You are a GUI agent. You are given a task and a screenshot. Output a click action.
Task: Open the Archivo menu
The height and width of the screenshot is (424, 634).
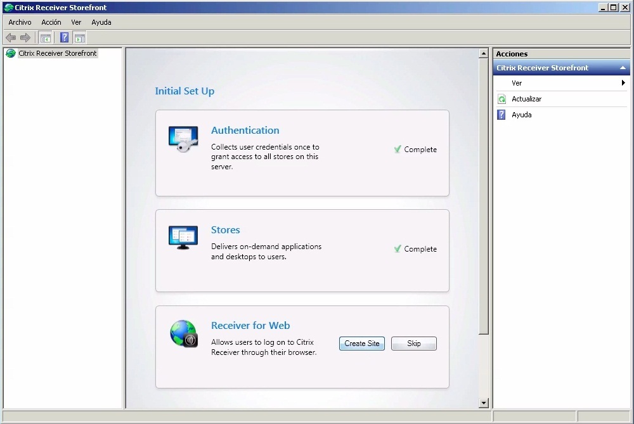point(20,22)
